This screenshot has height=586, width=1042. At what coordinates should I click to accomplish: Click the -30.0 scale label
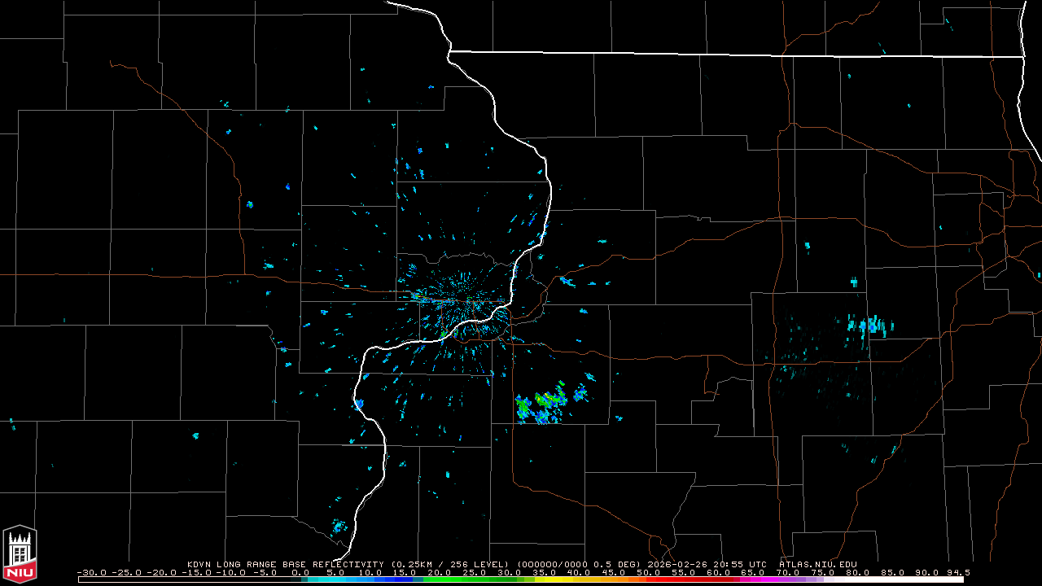92,572
